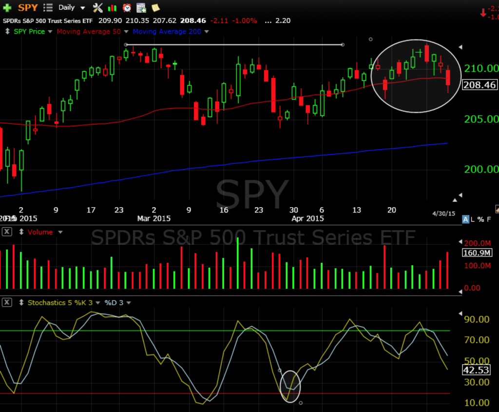
Task: Click the 30.00 stochastics axis label
Action: click(477, 382)
